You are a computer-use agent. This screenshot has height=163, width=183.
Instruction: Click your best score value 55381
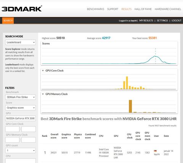[152, 38]
